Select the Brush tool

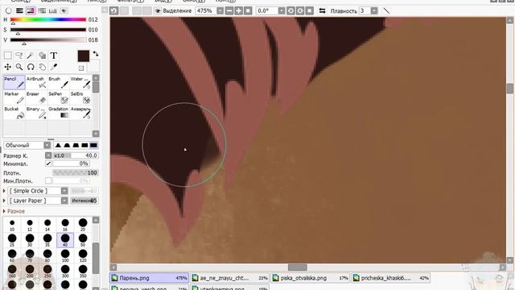coord(59,82)
